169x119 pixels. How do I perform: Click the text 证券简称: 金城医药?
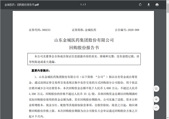coord(84,30)
